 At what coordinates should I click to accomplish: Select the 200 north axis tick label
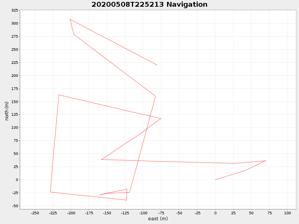tap(15, 75)
